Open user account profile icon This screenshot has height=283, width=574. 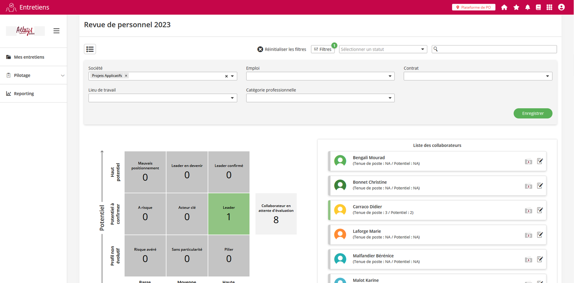point(561,7)
